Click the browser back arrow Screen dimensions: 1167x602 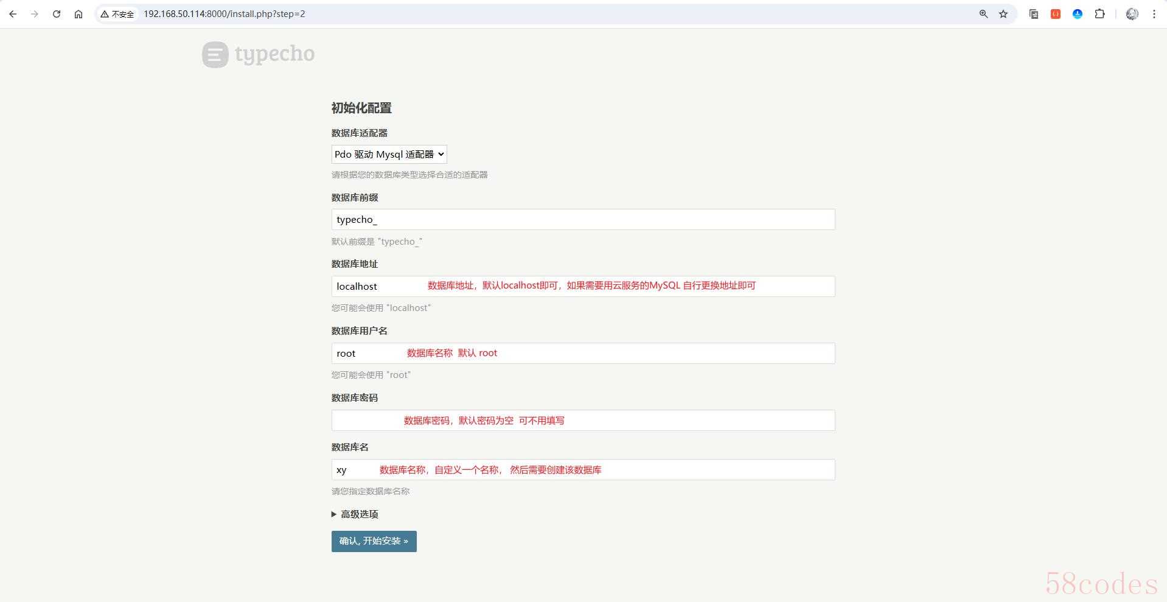13,14
